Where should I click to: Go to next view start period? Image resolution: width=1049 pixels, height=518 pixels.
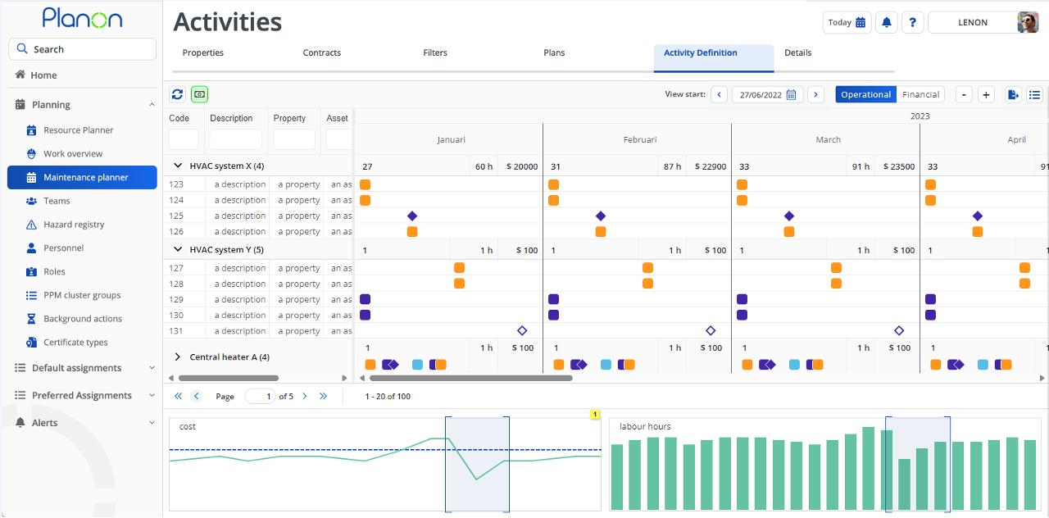(x=815, y=95)
